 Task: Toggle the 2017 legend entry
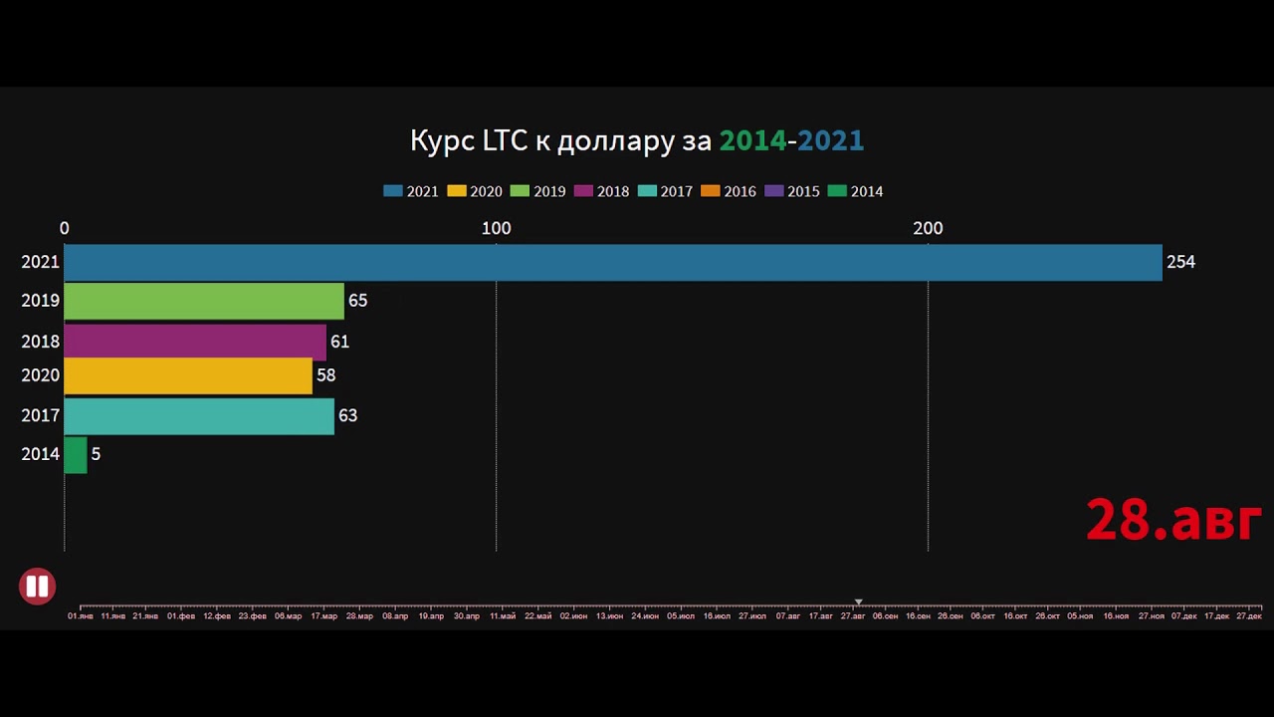coord(665,191)
